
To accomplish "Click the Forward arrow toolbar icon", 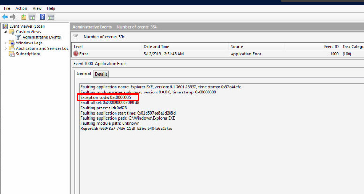I will coord(13,17).
